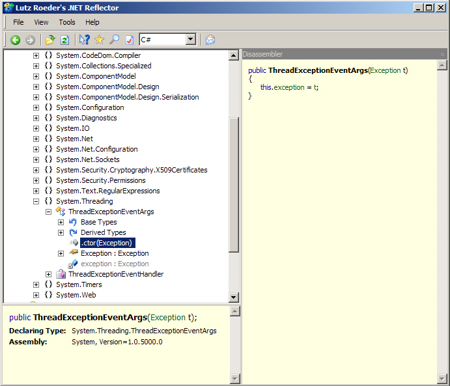Click the ThreadExceptionEventArgs link in the disassembler

(317, 70)
